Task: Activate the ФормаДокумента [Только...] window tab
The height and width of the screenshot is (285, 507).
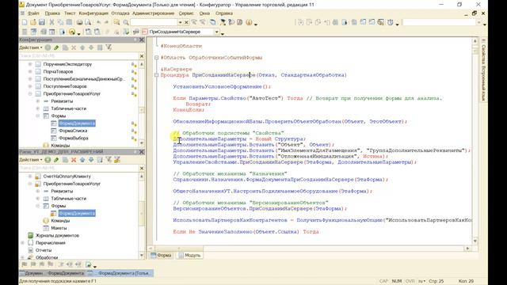Action: point(120,273)
